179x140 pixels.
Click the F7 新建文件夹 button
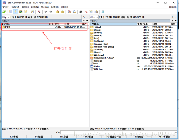coord(114,137)
